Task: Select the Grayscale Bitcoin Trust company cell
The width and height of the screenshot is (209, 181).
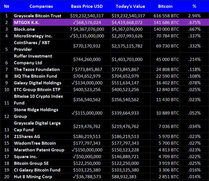Action: click(x=38, y=16)
